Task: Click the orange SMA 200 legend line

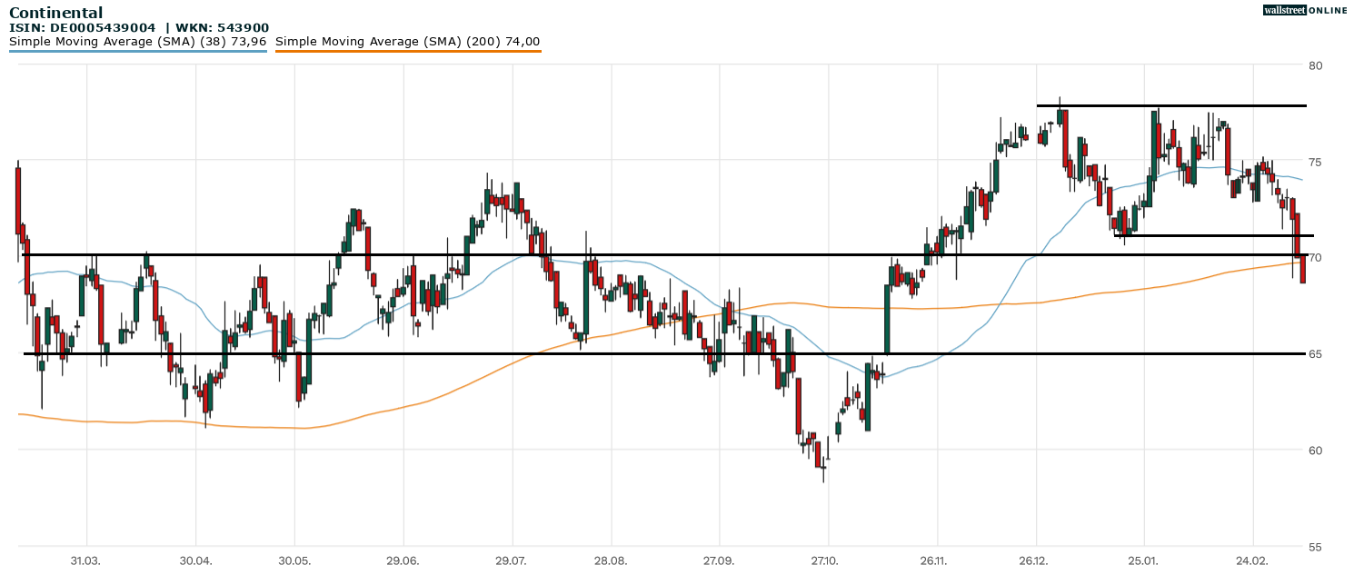Action: [x=407, y=52]
